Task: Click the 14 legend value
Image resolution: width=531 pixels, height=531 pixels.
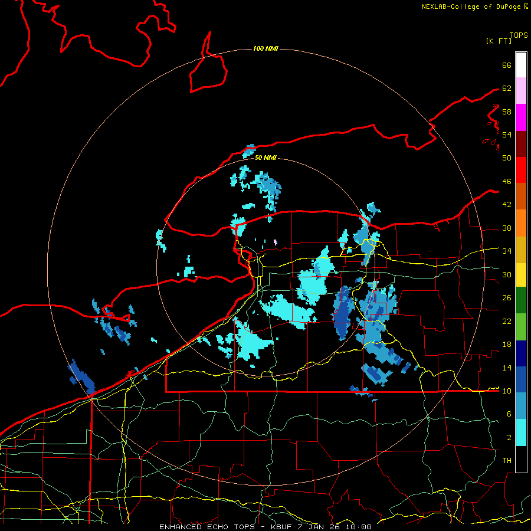Action: (507, 368)
